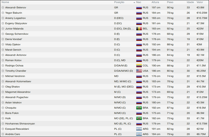The height and width of the screenshot is (137, 209).
Task: Click the Idade column header
Action: 190,2
